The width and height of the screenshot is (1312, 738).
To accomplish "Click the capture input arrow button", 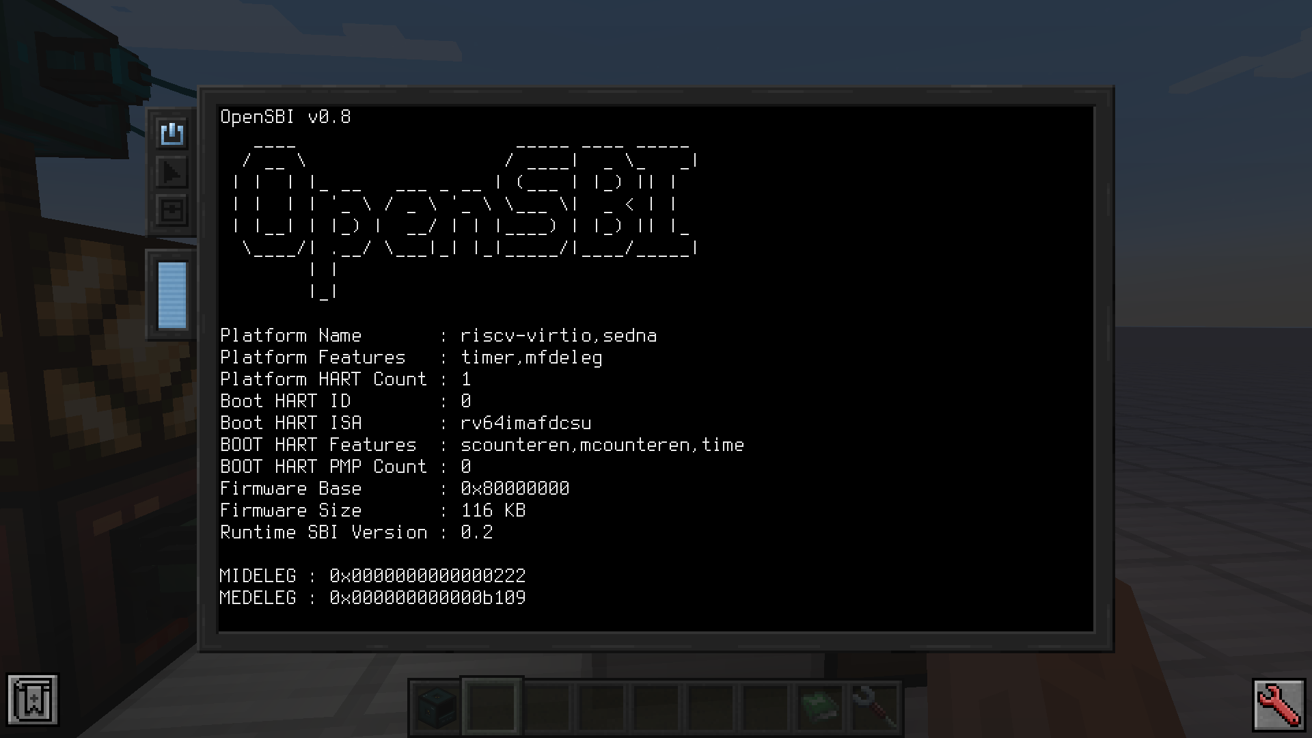I will coord(172,172).
